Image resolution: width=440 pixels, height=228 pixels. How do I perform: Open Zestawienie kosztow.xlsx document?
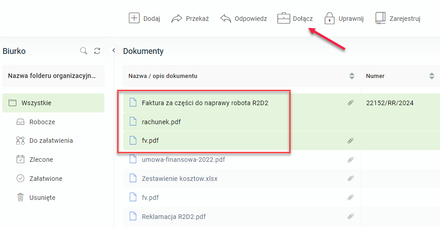coord(180,179)
